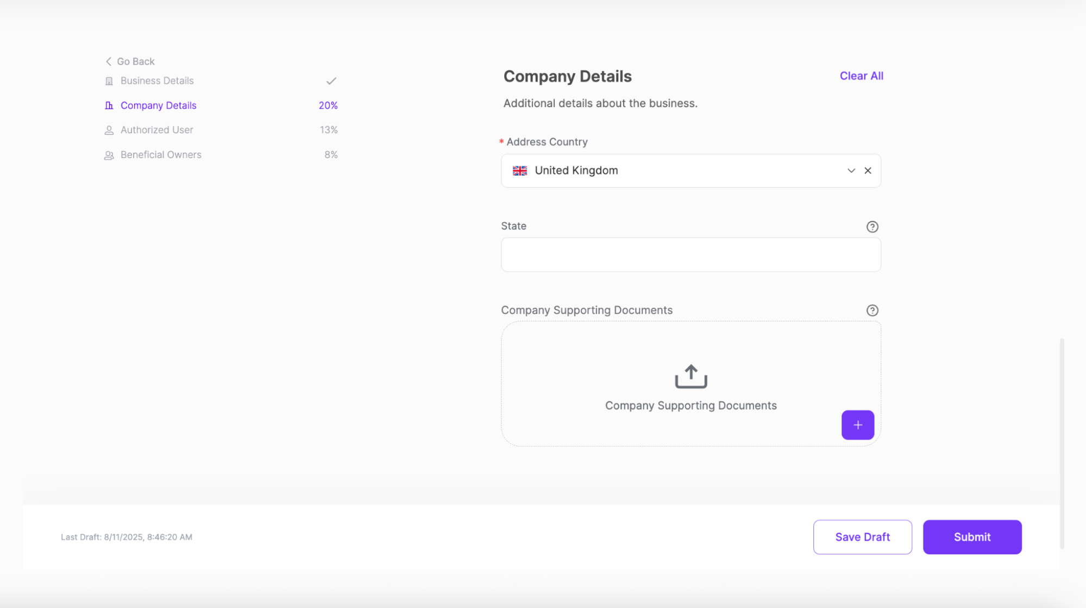Viewport: 1086px width, 608px height.
Task: Focus the State text input
Action: 690,254
